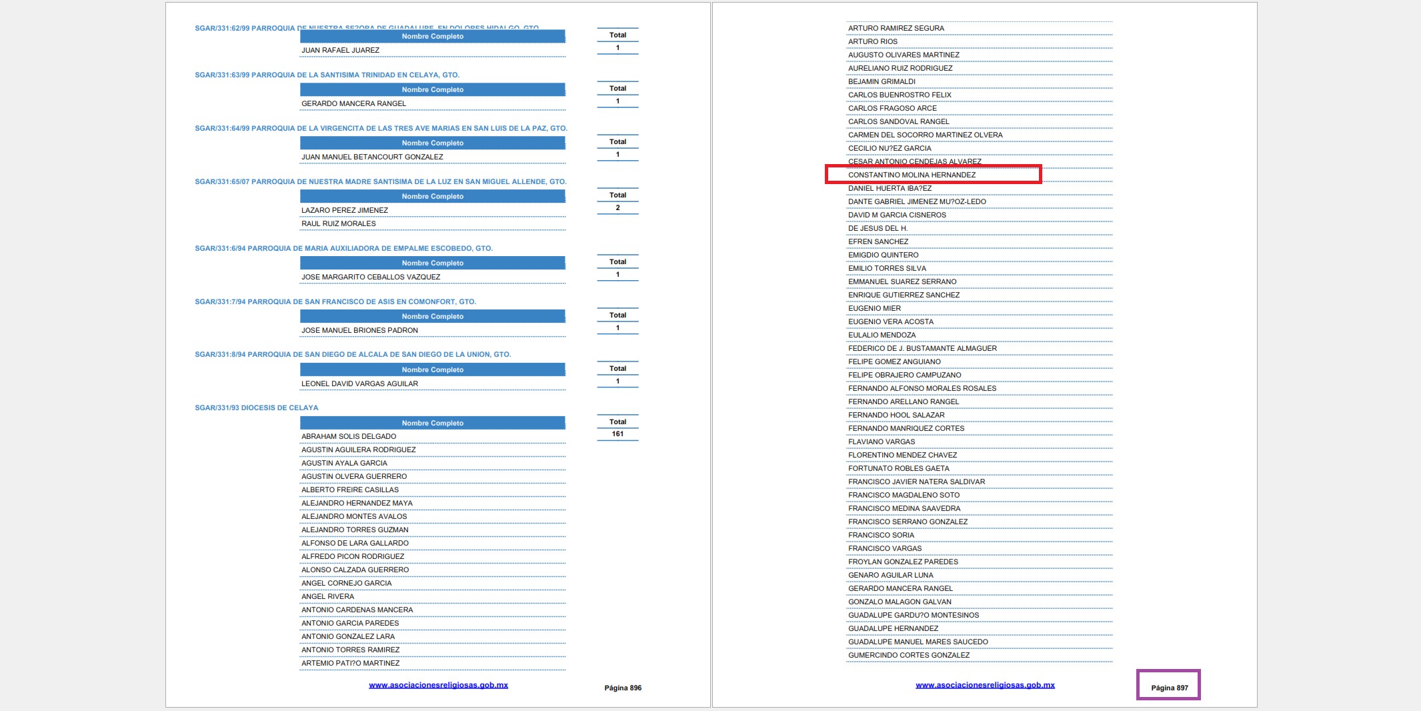Screen dimensions: 1421x711
Task: Select the name EUGENIO VERA ACOSTA
Action: [891, 321]
